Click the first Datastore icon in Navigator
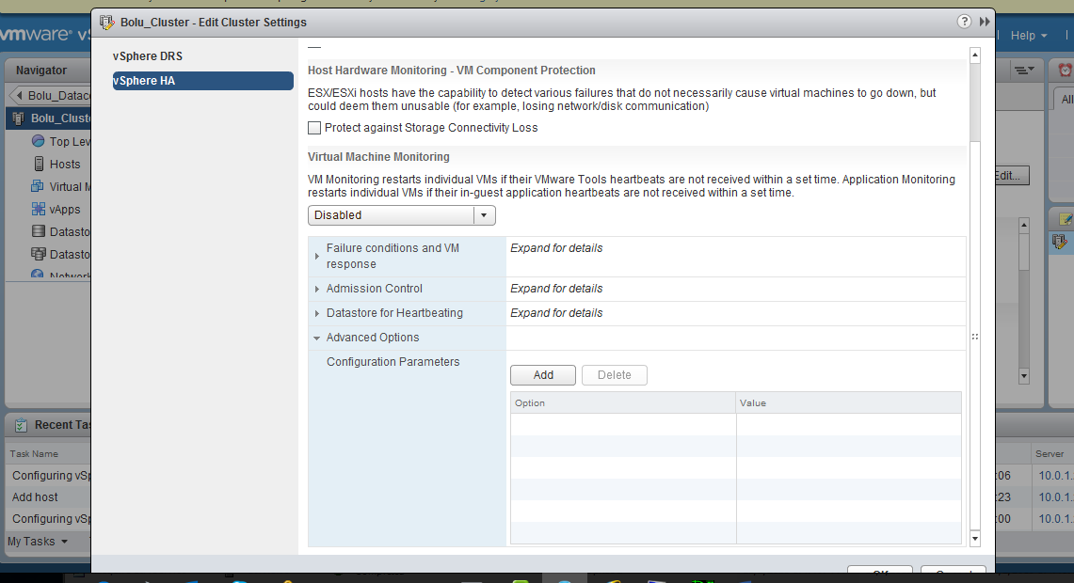This screenshot has width=1074, height=583. [39, 231]
